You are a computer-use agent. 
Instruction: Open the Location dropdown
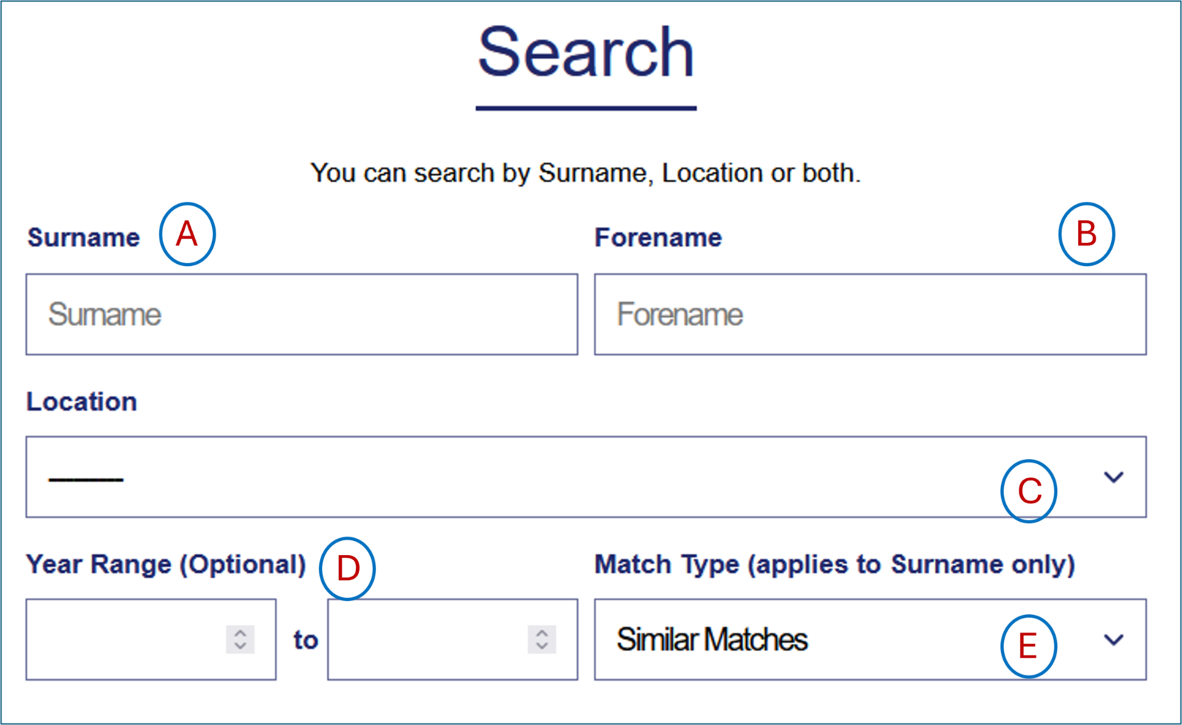coord(584,477)
